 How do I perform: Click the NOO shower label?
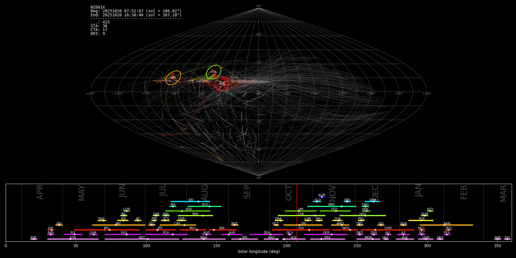346,228
